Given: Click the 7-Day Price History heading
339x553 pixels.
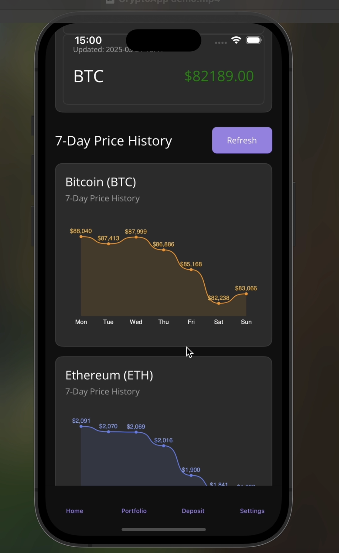Looking at the screenshot, I should tap(113, 141).
